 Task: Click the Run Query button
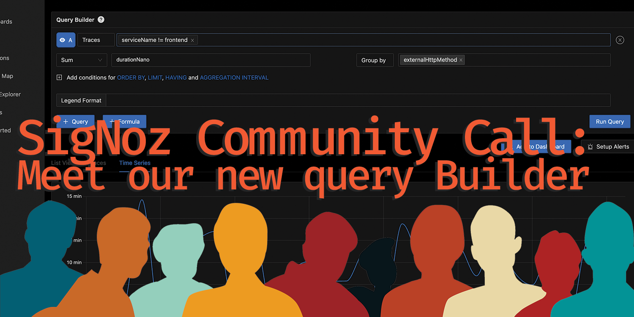click(610, 121)
